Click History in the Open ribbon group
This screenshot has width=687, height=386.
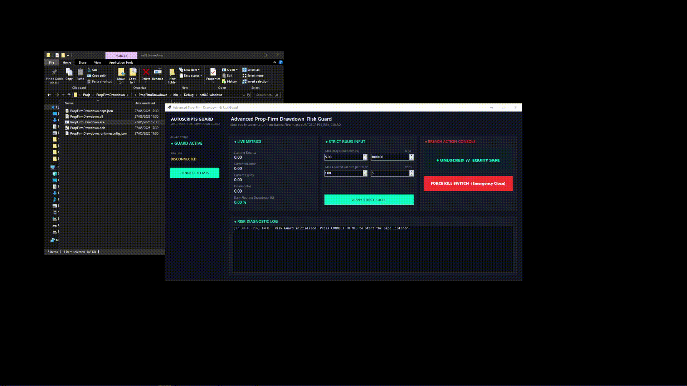click(229, 81)
